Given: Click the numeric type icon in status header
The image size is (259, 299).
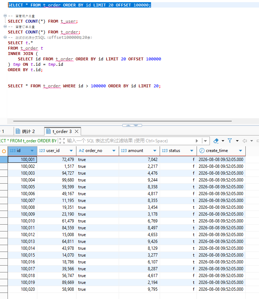Looking at the screenshot, I should click(165, 151).
